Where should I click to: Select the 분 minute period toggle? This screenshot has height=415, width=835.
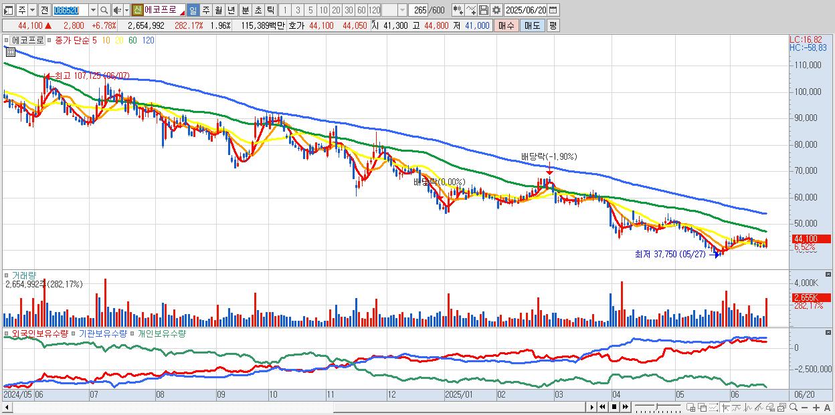pos(245,10)
